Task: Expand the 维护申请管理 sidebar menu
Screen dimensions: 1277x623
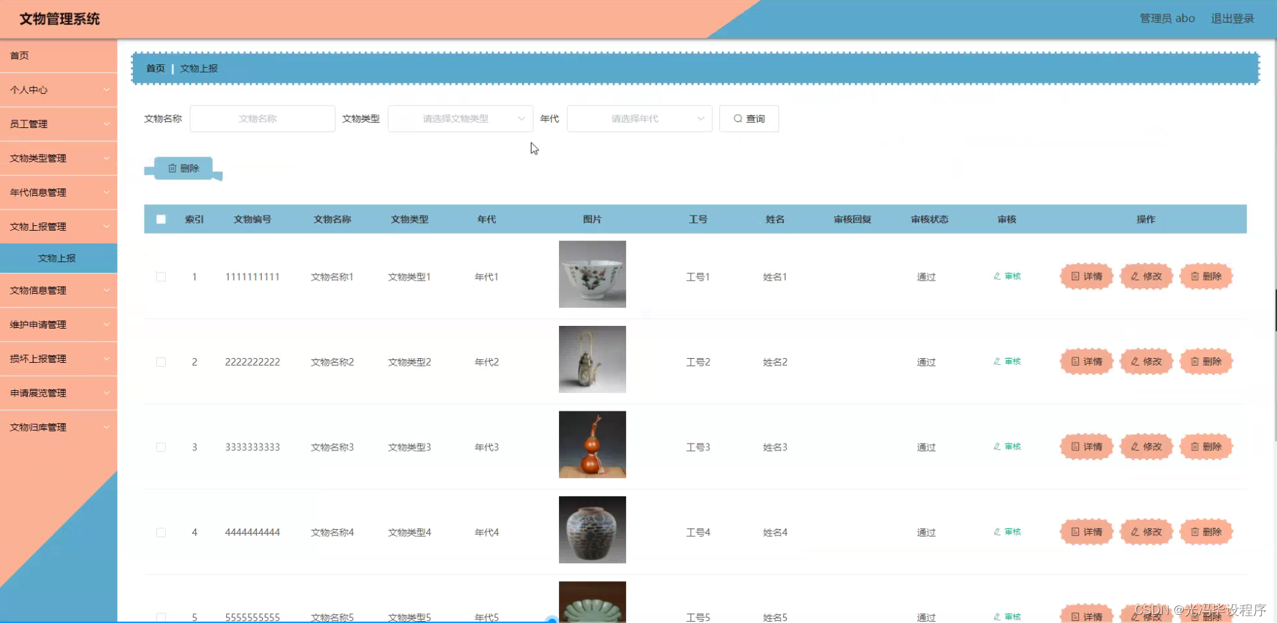Action: click(58, 325)
